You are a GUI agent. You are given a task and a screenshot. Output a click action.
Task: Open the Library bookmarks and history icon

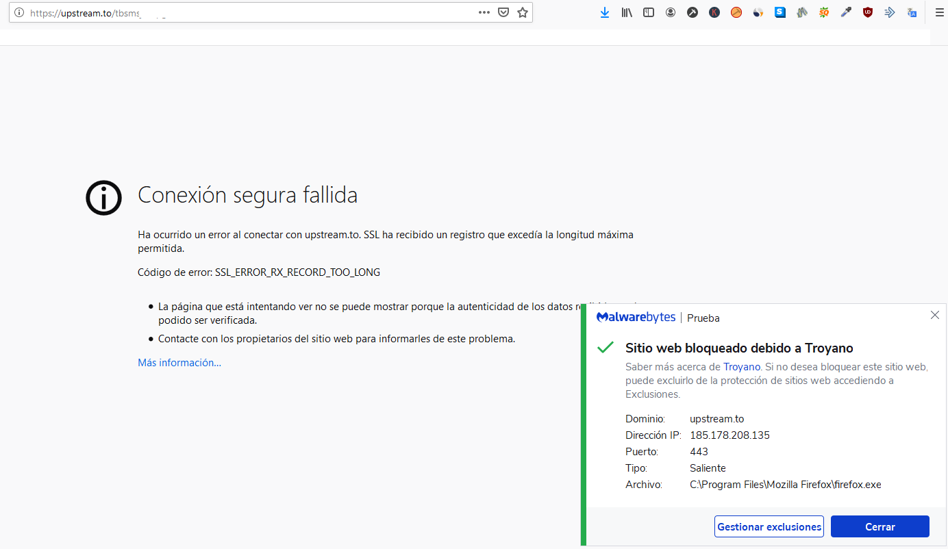627,12
